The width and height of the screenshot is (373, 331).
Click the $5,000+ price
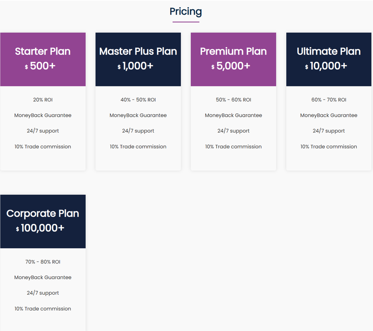tap(231, 66)
